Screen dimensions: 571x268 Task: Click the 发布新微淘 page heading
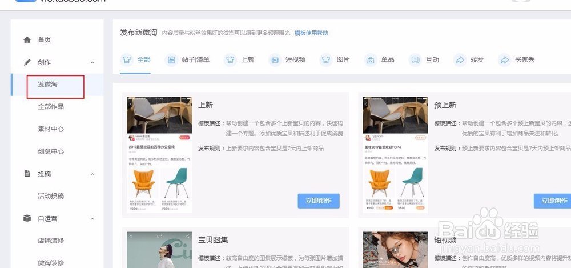coord(139,33)
